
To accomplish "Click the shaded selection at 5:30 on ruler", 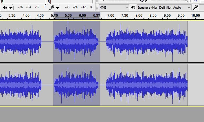I will pos(68,15).
